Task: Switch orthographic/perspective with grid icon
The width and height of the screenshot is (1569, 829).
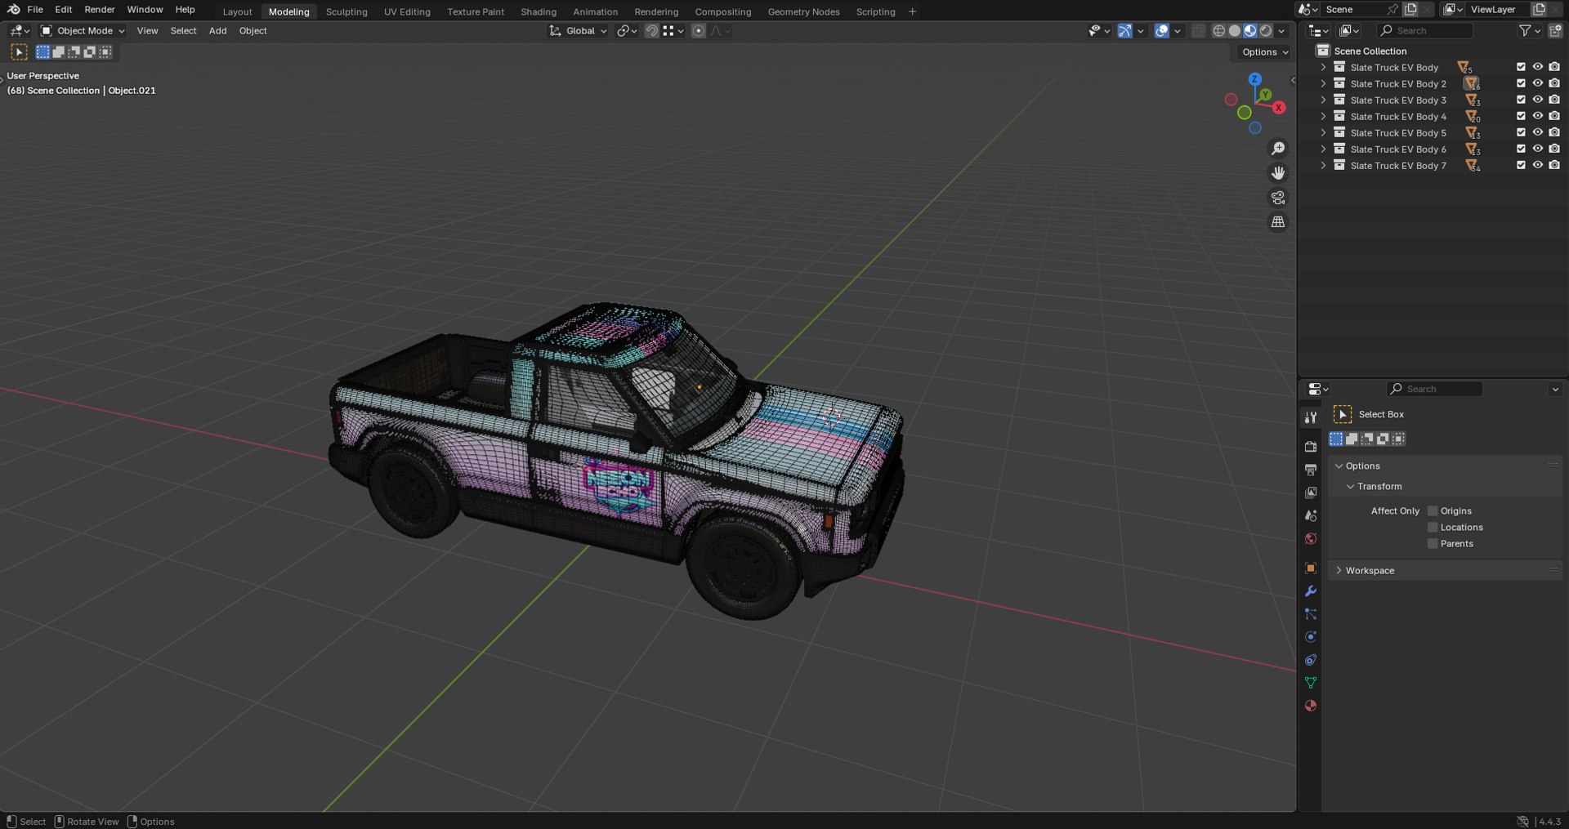Action: pos(1278,222)
